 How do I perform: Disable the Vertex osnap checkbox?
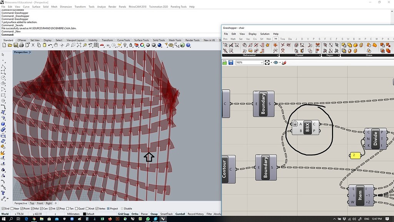click(x=98, y=209)
